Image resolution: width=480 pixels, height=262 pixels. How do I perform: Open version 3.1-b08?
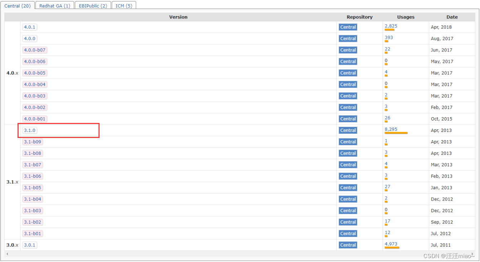coord(33,153)
